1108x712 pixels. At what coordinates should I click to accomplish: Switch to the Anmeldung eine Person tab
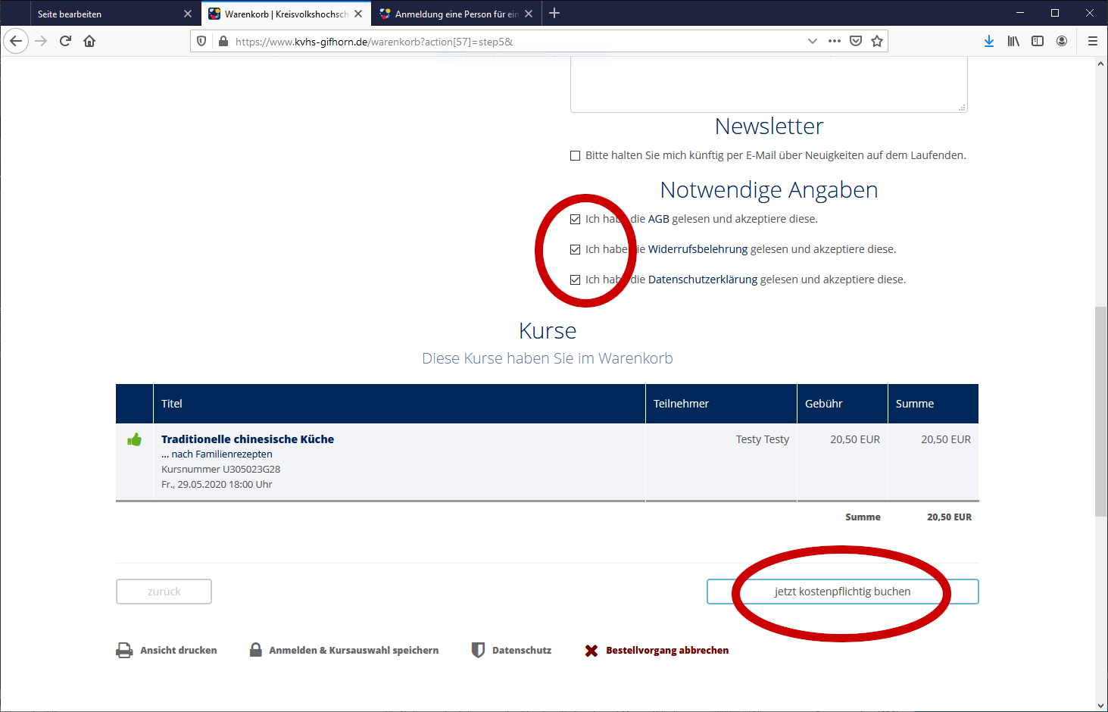point(451,14)
